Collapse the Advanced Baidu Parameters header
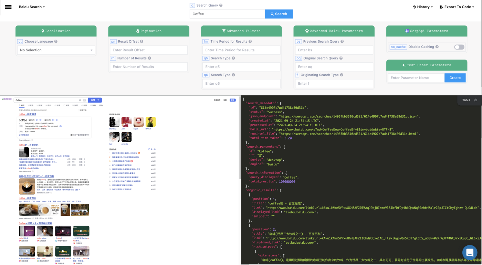Viewport: 482px width, 265px height. pos(334,31)
